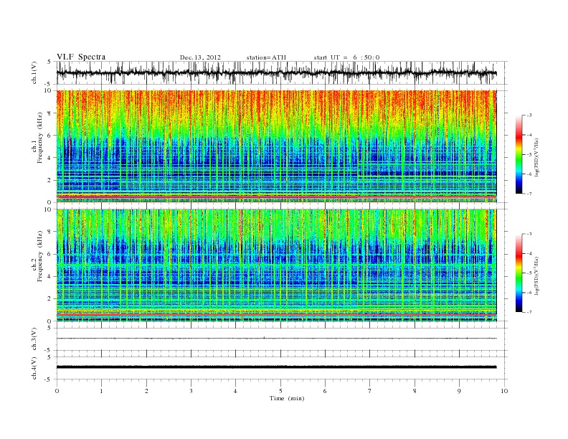Click tick label "8" on the time axis
The width and height of the screenshot is (568, 439).
pos(415,391)
